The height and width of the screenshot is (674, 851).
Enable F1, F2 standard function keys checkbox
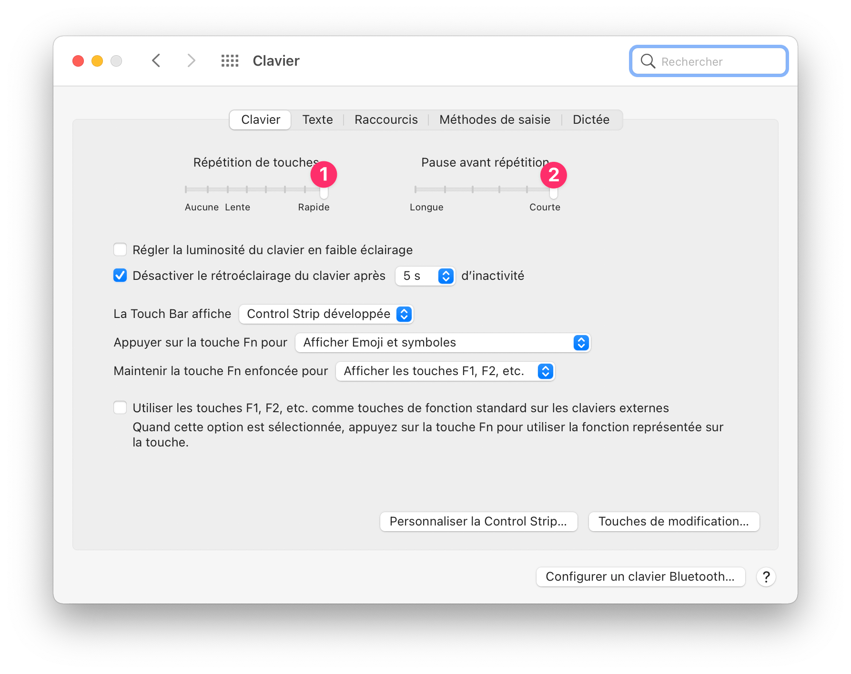[120, 408]
